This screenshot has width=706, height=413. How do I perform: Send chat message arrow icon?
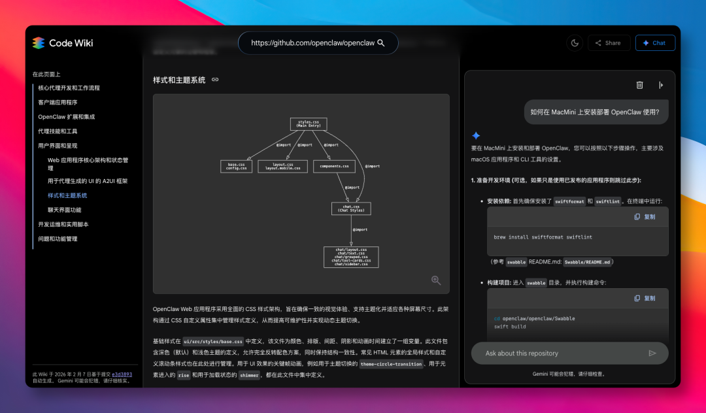(652, 353)
